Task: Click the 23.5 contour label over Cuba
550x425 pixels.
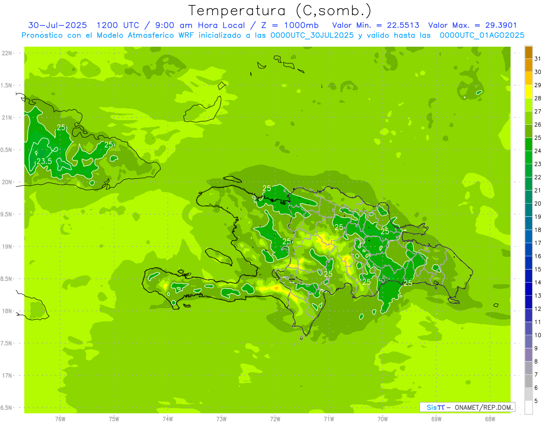Action: click(x=44, y=161)
